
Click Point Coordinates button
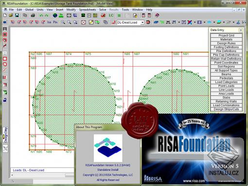(x=226, y=63)
